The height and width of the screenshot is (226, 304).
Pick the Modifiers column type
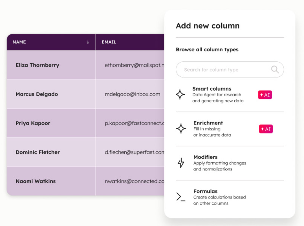(205, 157)
